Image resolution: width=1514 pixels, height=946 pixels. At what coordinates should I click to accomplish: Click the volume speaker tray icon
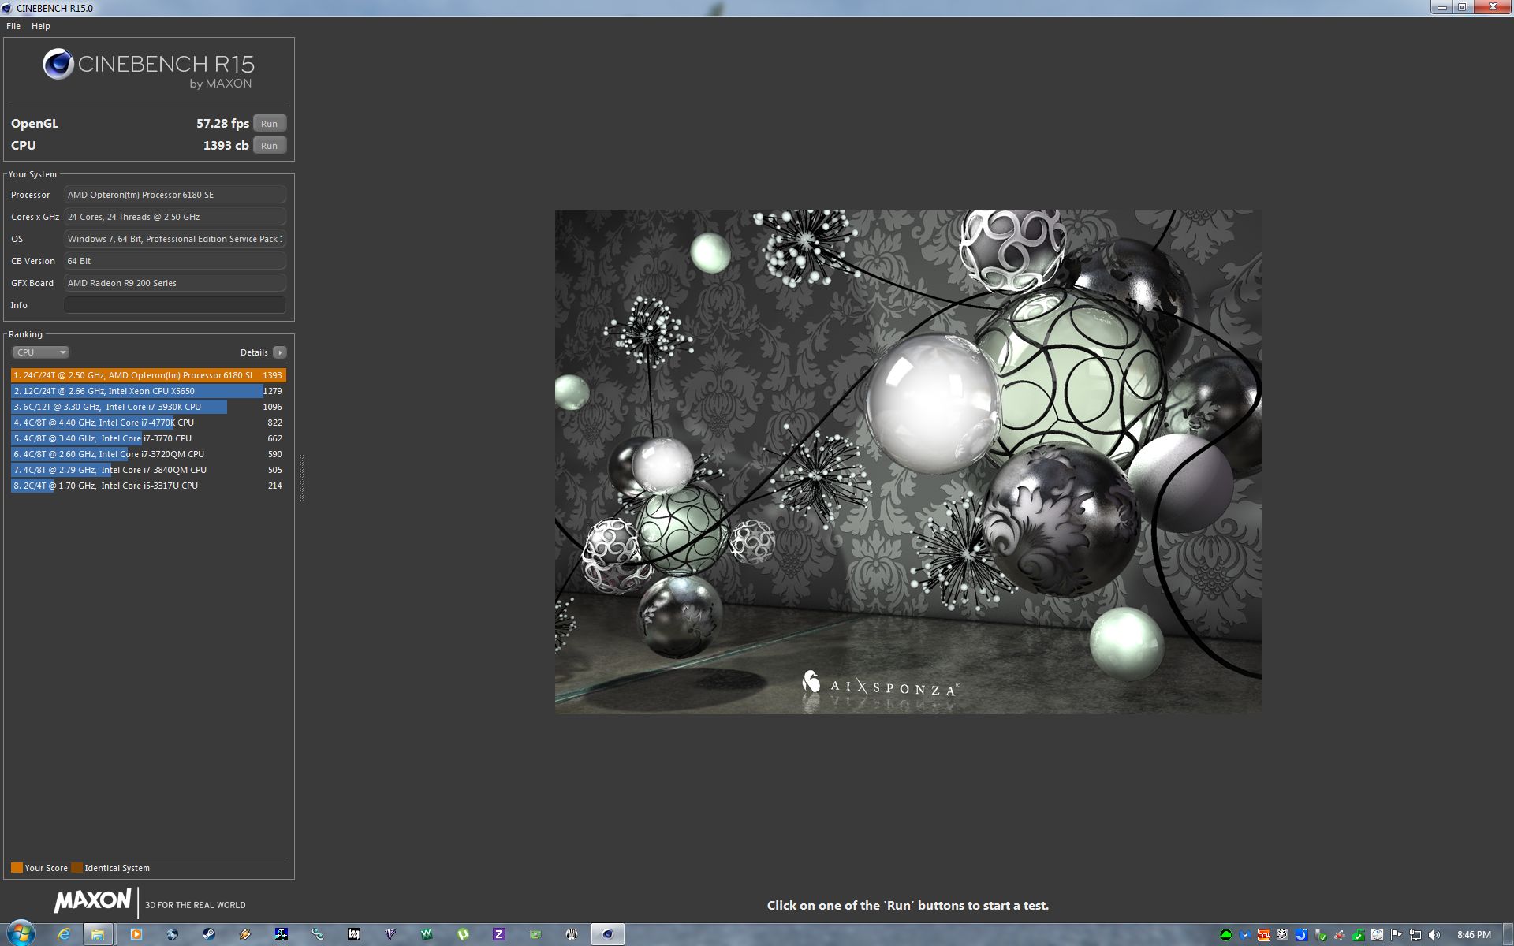(x=1434, y=935)
